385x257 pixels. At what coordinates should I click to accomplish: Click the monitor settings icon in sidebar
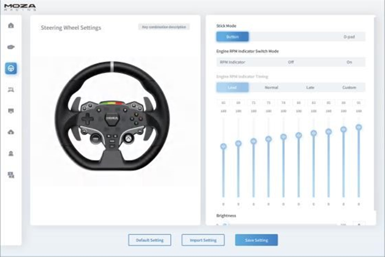point(11,175)
